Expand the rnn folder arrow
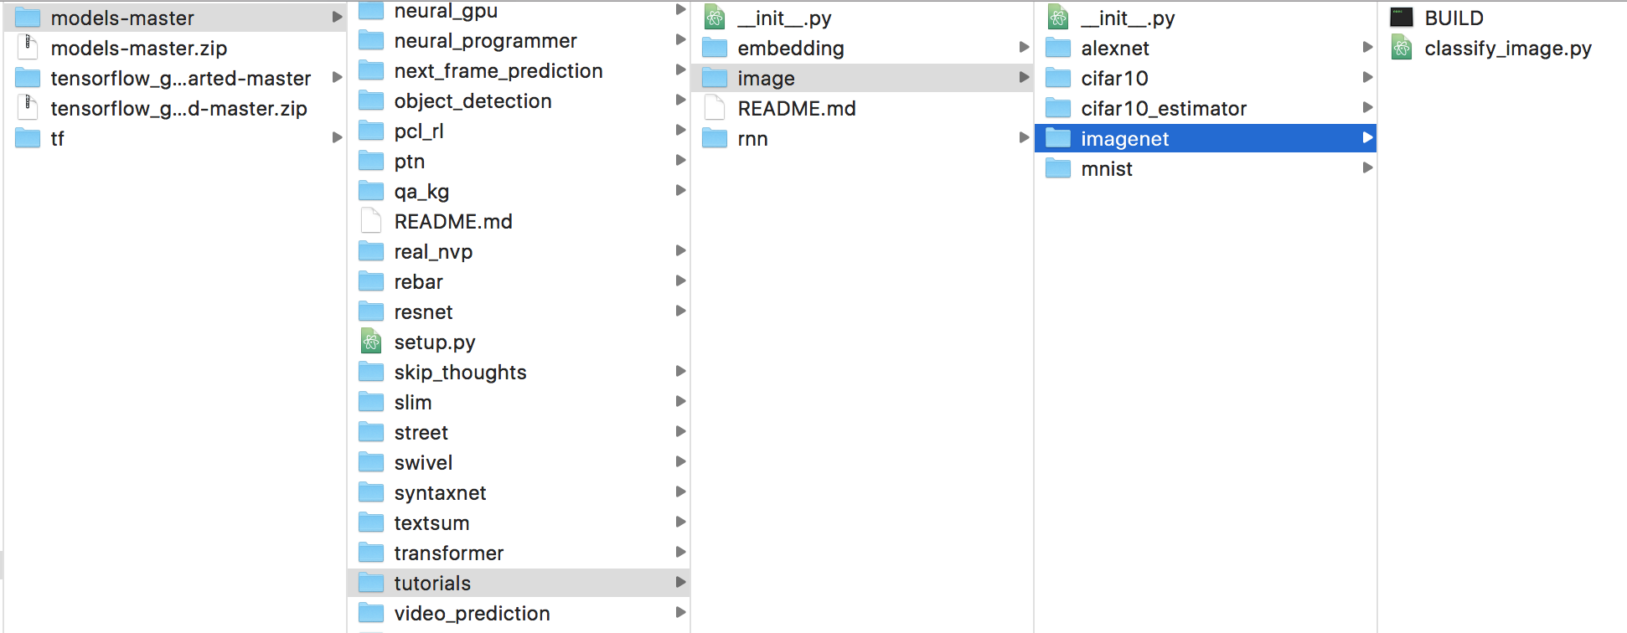 tap(1024, 137)
